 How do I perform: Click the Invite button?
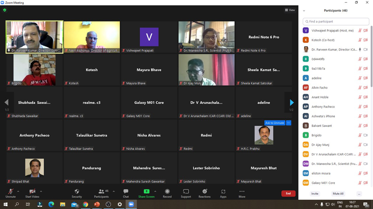[x=315, y=194]
